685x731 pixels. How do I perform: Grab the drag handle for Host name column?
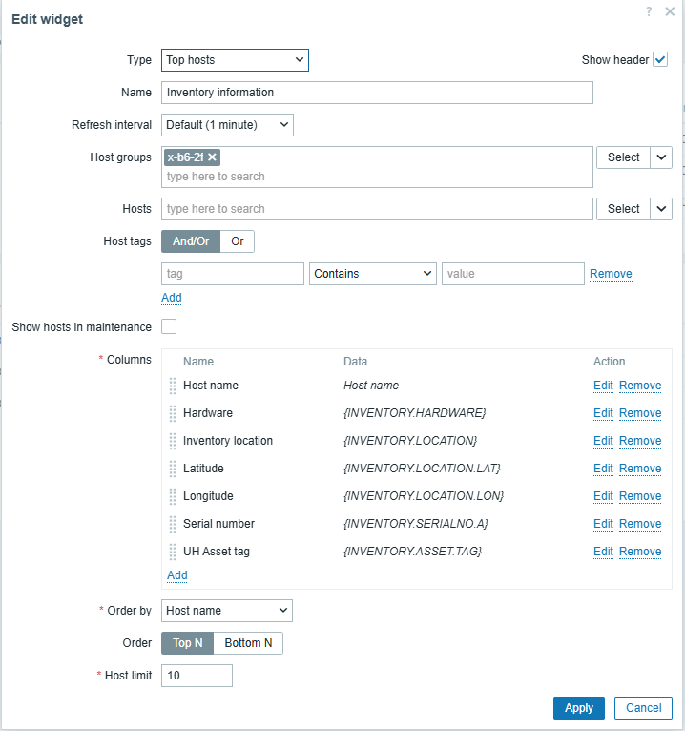173,386
